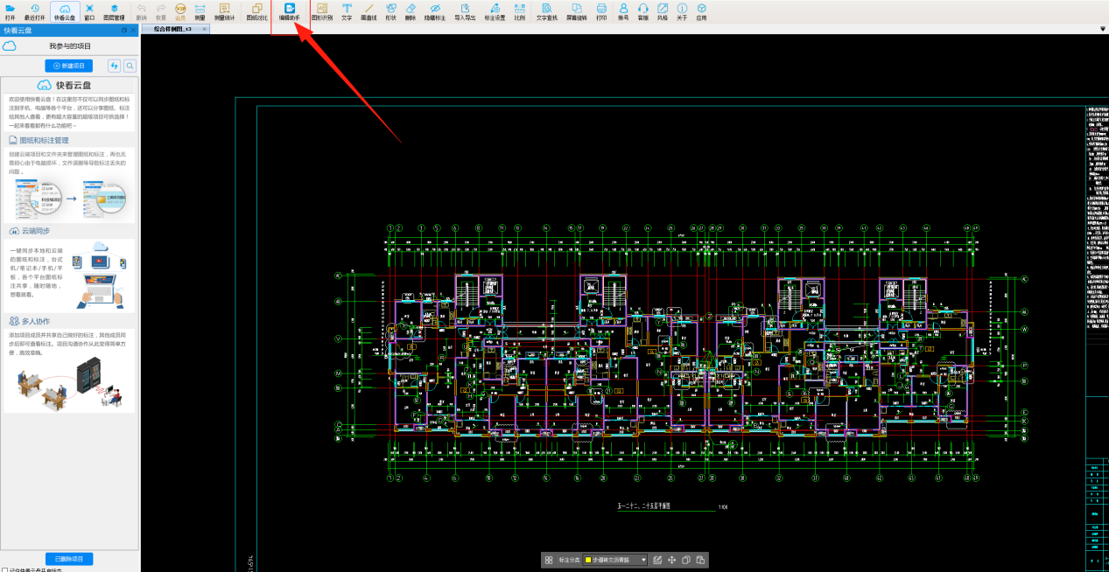The width and height of the screenshot is (1109, 572).
Task: Click the search magnifier in cloud panel
Action: pos(130,66)
